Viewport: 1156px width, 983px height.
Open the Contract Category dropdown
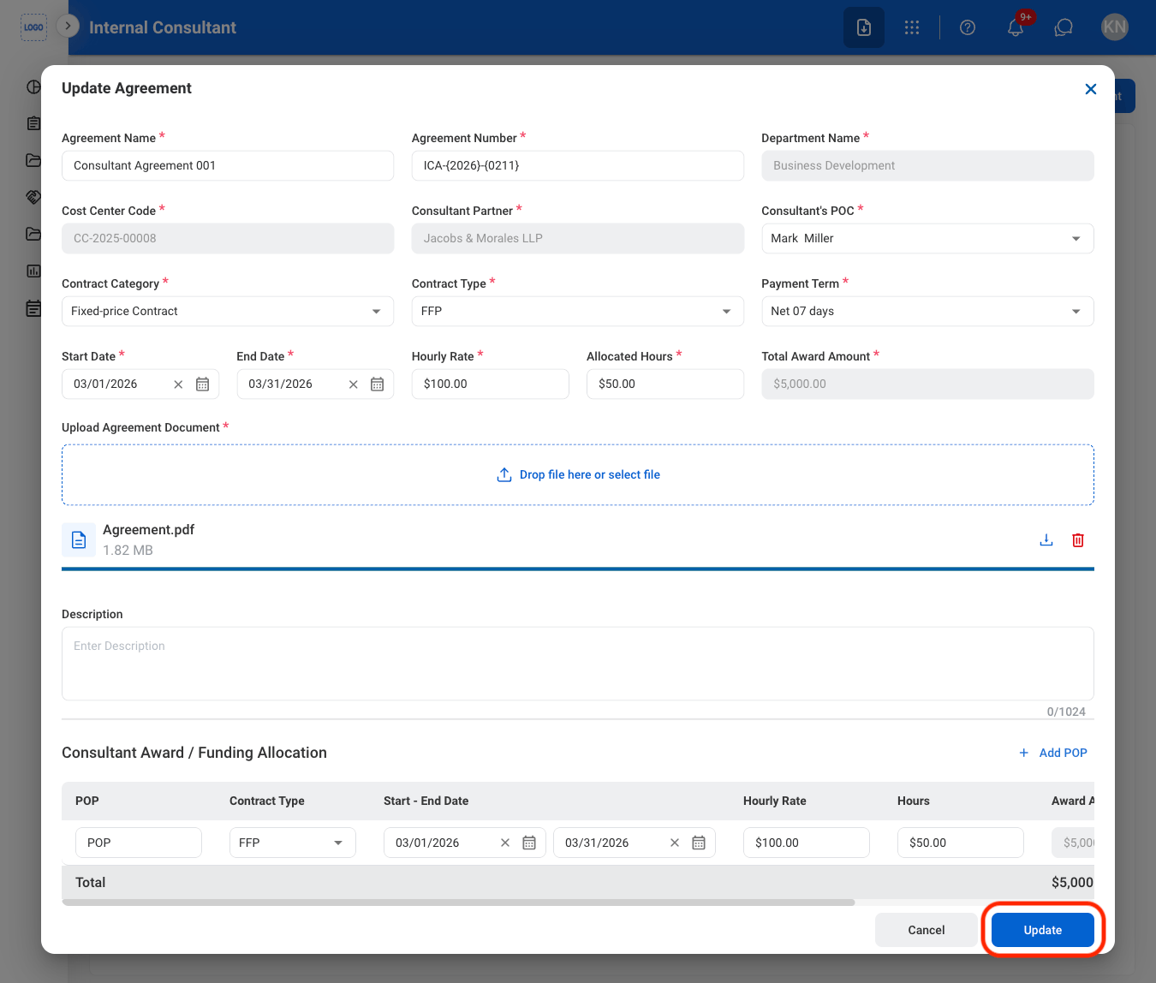(x=228, y=312)
